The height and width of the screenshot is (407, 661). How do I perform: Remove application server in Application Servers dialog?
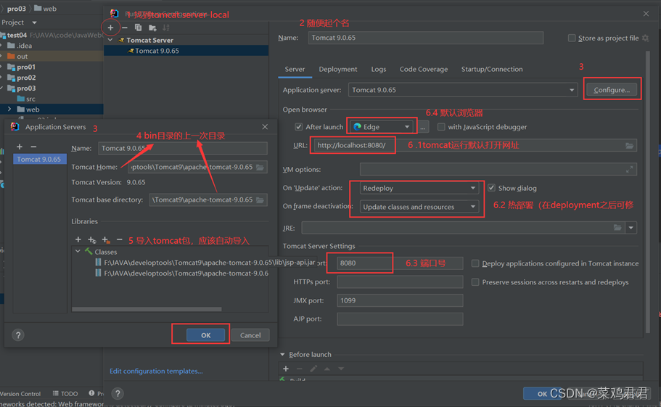[x=33, y=147]
